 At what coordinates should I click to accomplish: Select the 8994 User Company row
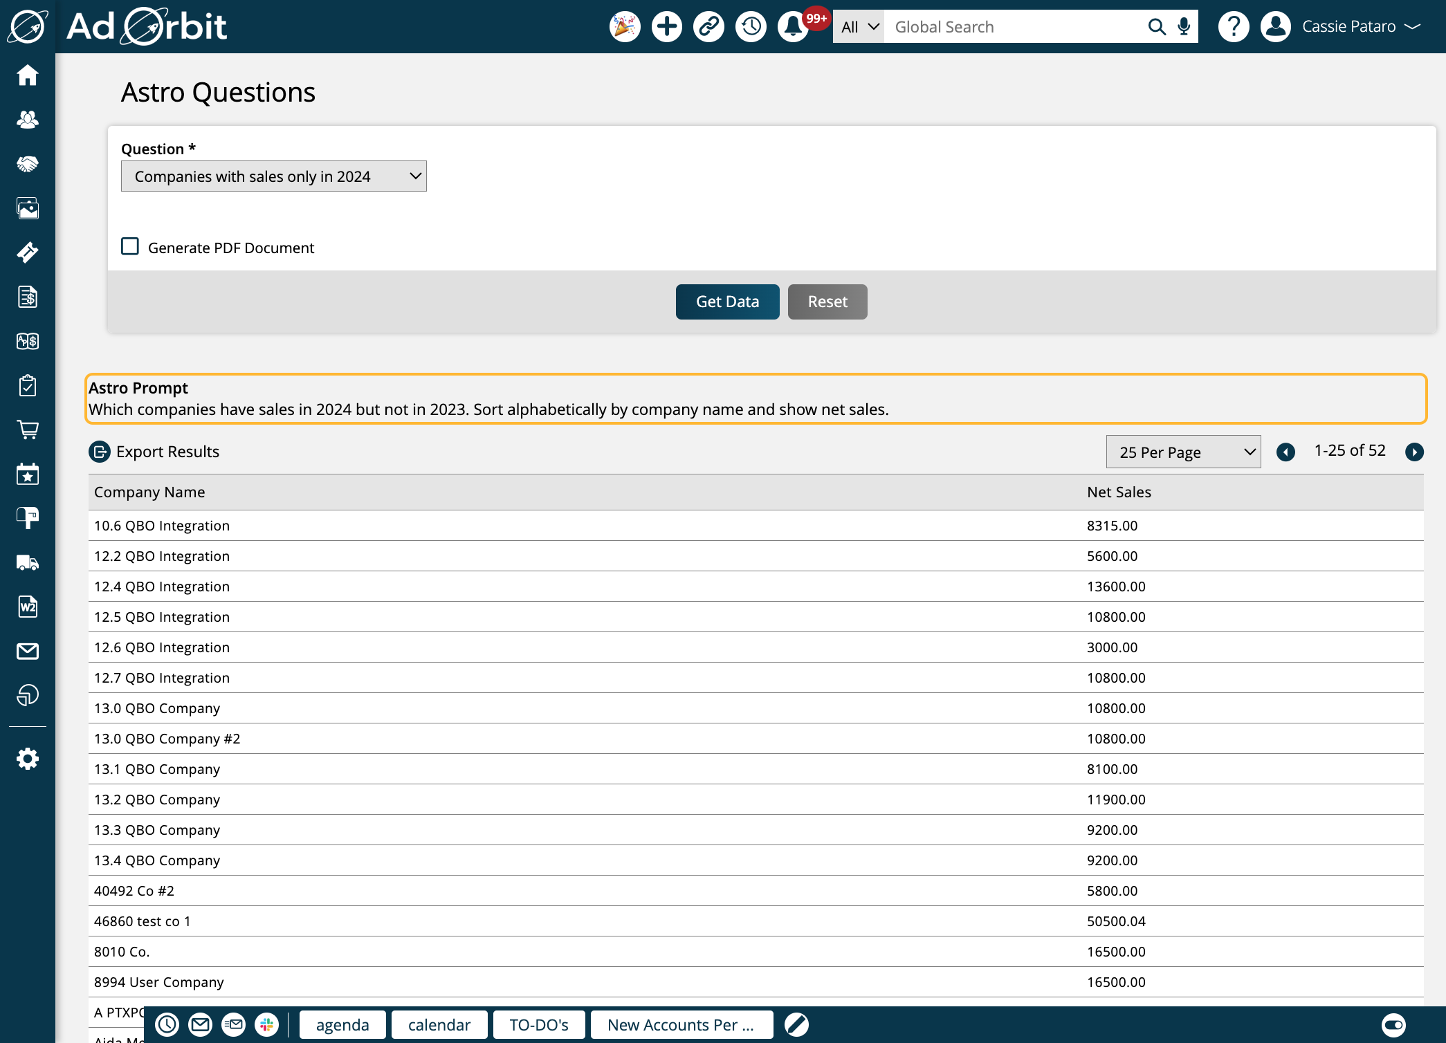coord(756,982)
